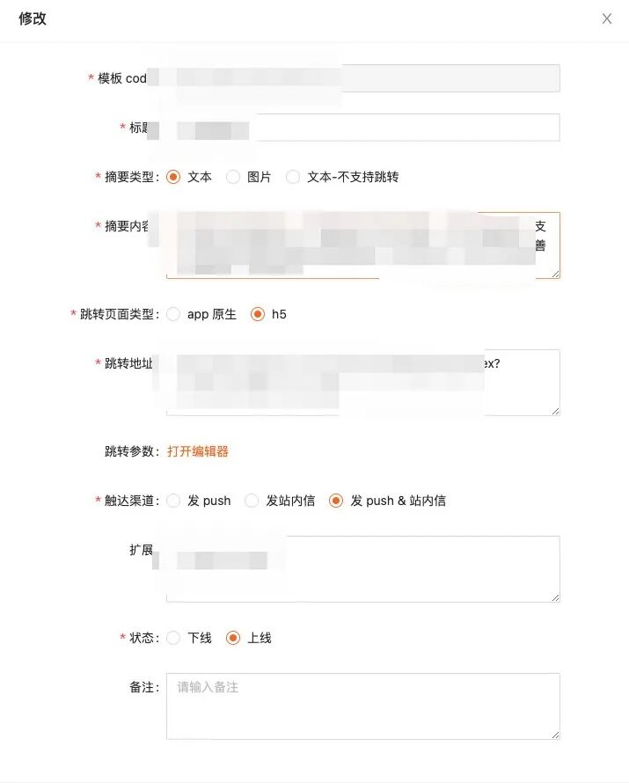Click the 摘要内容 textarea resize handle
The height and width of the screenshot is (783, 629).
click(556, 274)
